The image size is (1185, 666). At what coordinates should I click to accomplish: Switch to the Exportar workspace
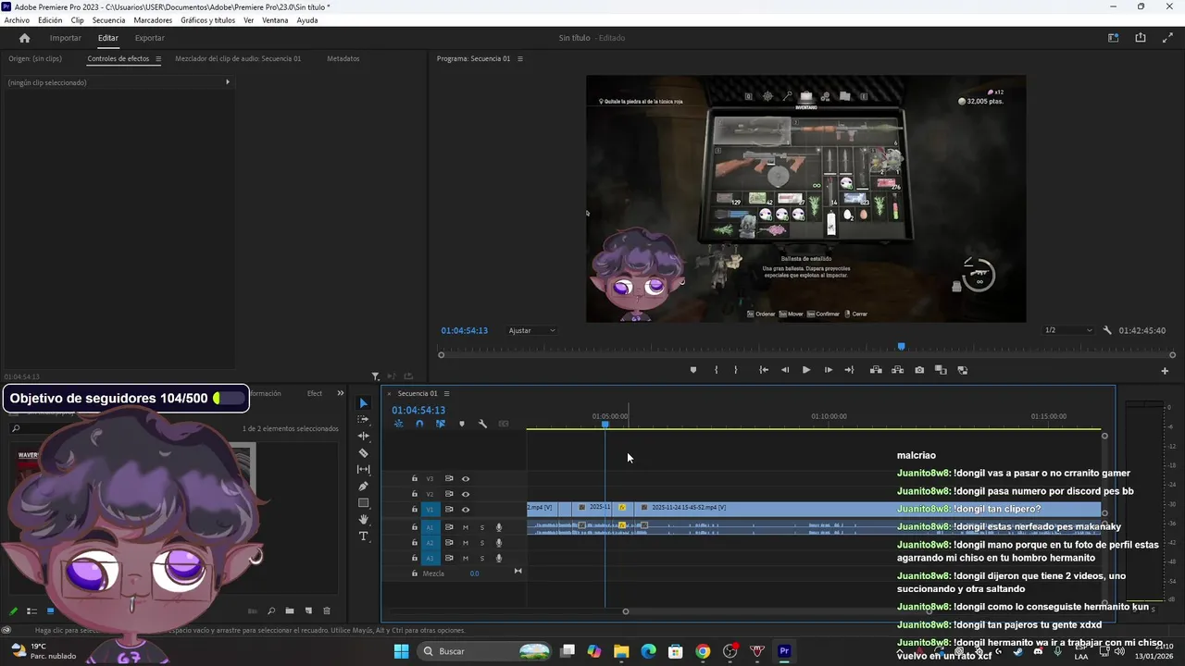(150, 38)
